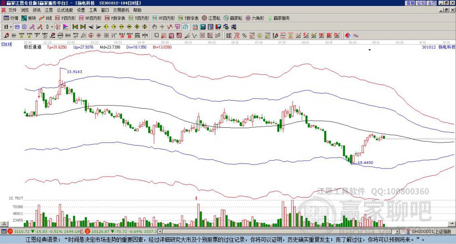Open the 江恩 menu

click(49, 10)
